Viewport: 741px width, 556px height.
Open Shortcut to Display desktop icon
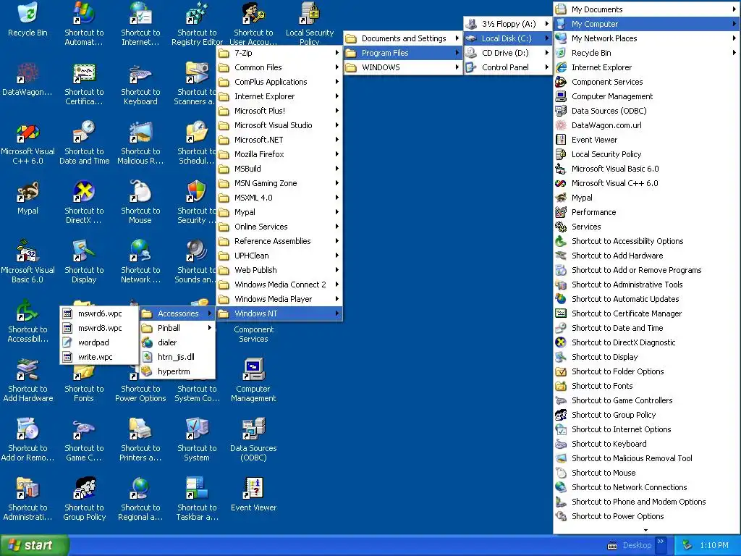click(84, 262)
